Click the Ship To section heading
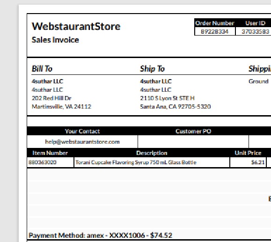Image resolution: width=271 pixels, height=242 pixels. (x=152, y=69)
